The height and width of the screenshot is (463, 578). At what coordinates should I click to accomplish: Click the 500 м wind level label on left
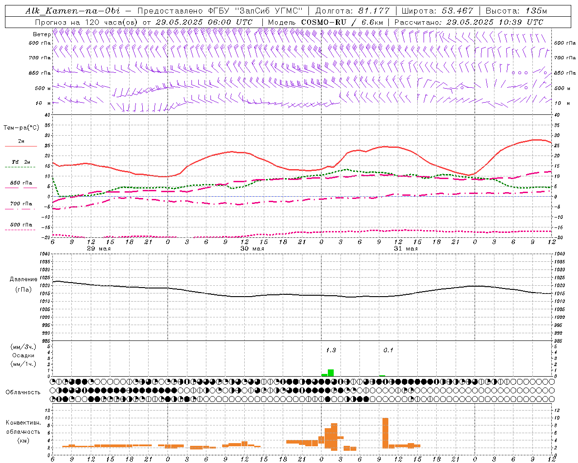43,88
